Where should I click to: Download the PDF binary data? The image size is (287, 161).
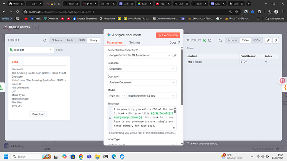point(38,114)
